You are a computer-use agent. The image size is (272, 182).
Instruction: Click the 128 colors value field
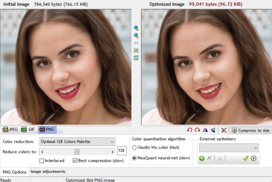click(x=121, y=151)
